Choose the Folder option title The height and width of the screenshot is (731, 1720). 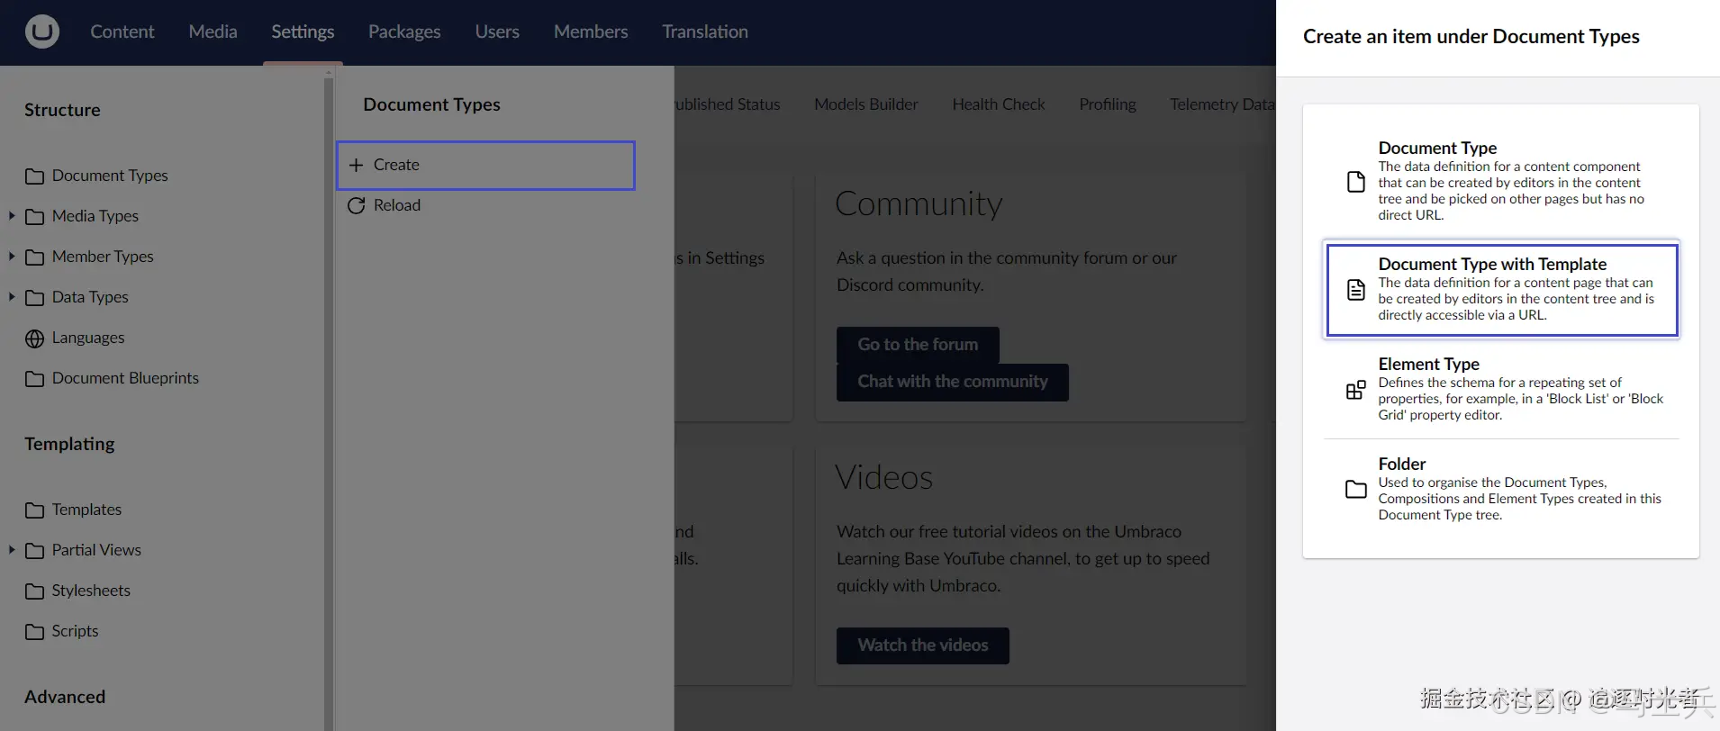(1402, 464)
